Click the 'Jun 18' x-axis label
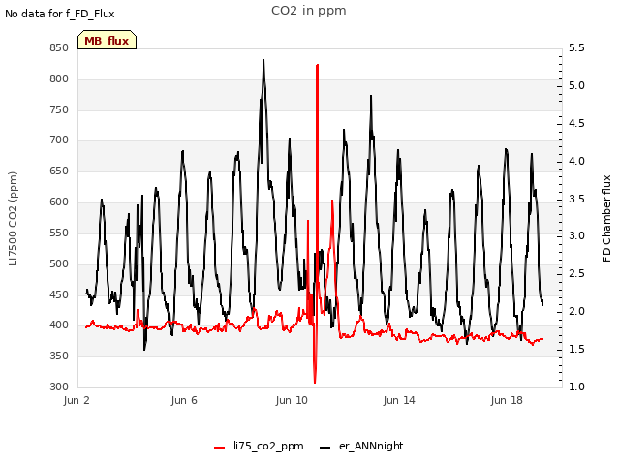Viewport: 620px width, 465px height. click(x=507, y=400)
